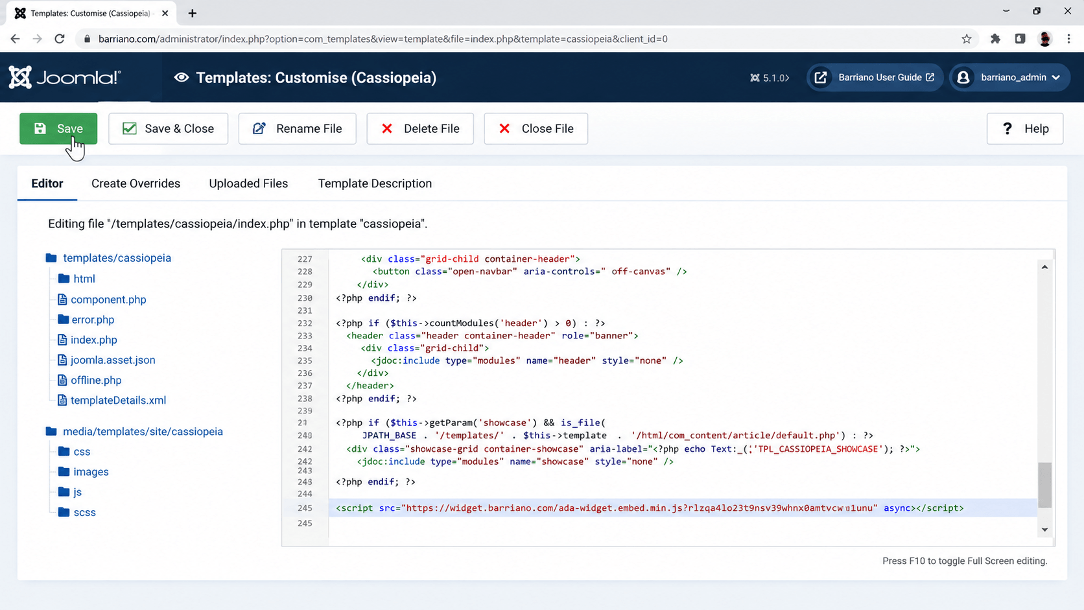Click file icon next to templateDetails.xml

[62, 400]
